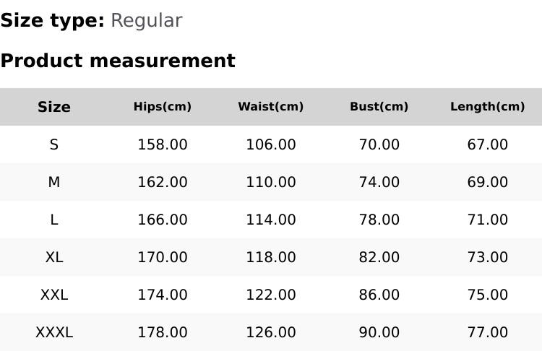Image resolution: width=542 pixels, height=351 pixels.
Task: Select the 78.00 bust value
Action: [379, 220]
